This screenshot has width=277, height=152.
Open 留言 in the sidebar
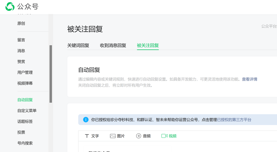tap(21, 40)
